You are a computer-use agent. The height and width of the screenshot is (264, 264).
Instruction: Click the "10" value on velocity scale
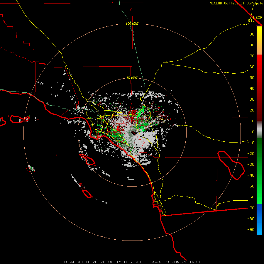252,121
